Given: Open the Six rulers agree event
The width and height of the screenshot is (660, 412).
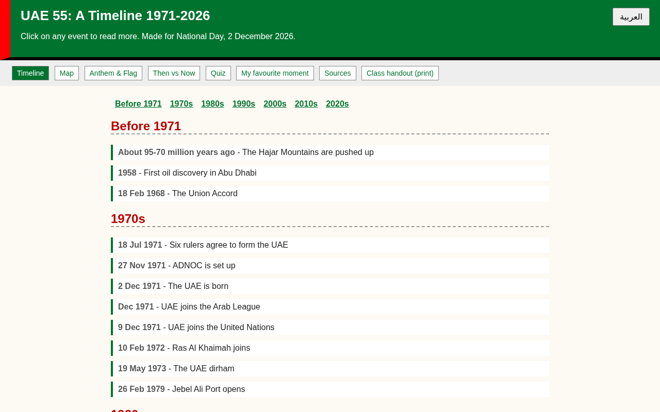Looking at the screenshot, I should point(330,245).
